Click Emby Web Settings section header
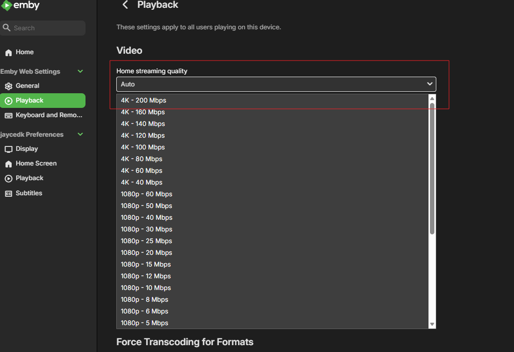 pos(30,71)
